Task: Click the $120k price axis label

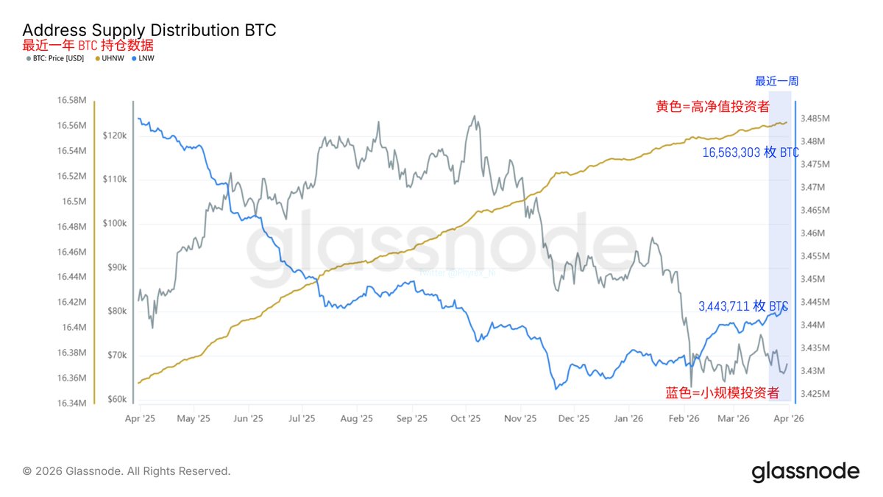Action: (115, 136)
